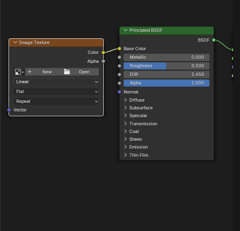Image resolution: width=240 pixels, height=231 pixels.
Task: Click the Metallic input socket
Action: (x=119, y=57)
